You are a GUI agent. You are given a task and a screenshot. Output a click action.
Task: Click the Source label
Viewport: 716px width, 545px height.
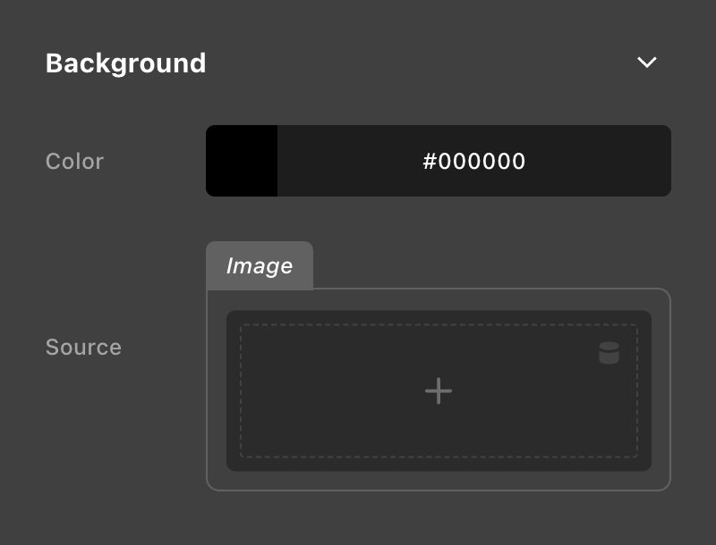tap(83, 348)
